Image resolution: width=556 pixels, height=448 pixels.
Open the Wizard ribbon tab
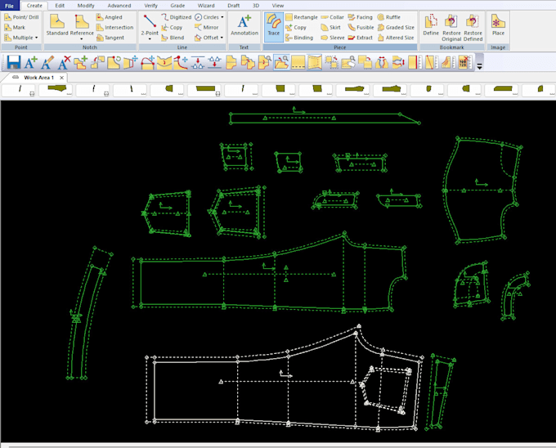206,6
